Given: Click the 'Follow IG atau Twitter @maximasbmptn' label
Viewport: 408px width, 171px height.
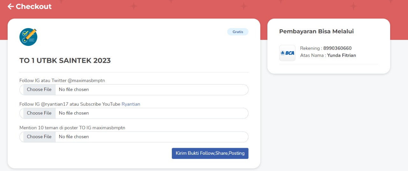Looking at the screenshot, I should pos(62,80).
